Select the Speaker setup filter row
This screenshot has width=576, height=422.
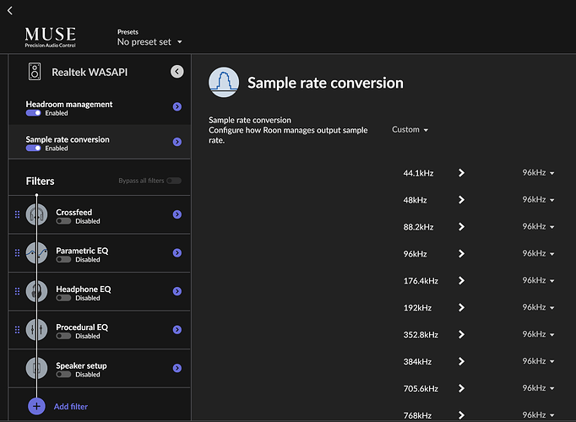[100, 368]
